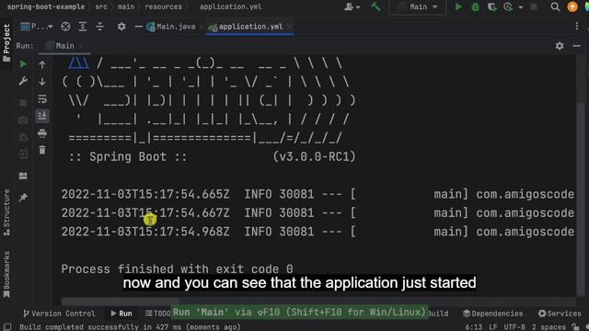
Task: Rerun Main with green arrow in Run panel
Action: tap(23, 64)
